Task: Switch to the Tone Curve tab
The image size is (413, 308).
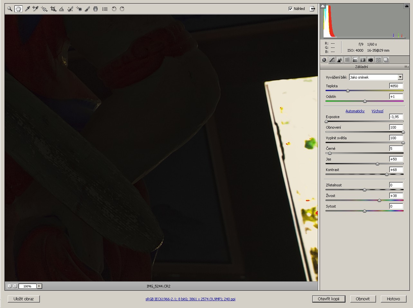Action: point(332,60)
